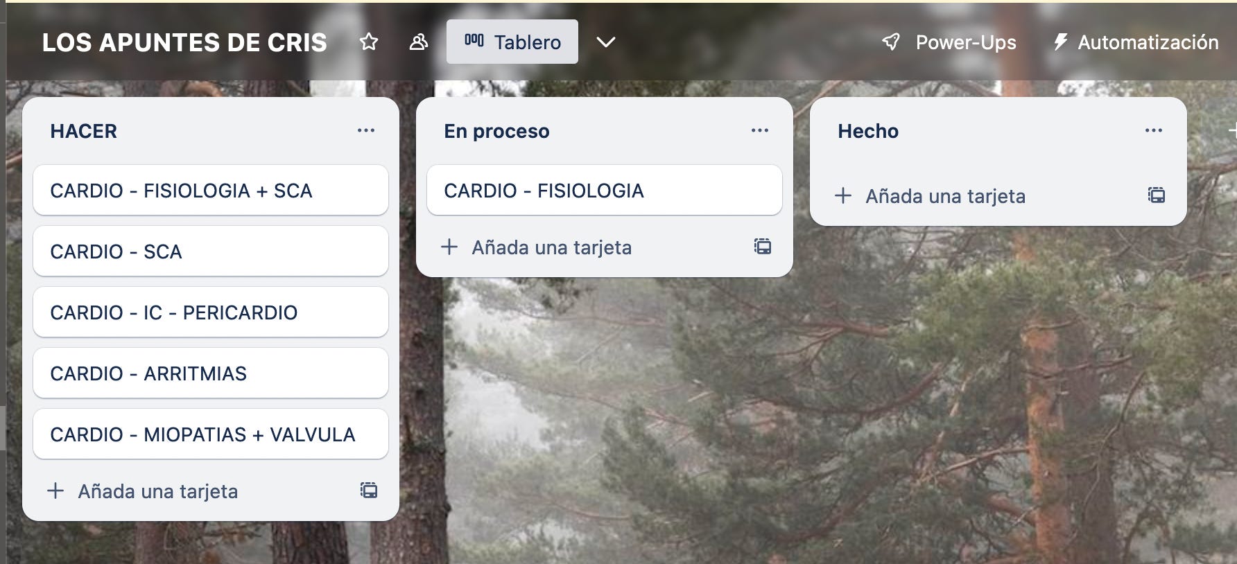Create from template icon in En proceso
This screenshot has height=564, width=1237.
coord(763,247)
